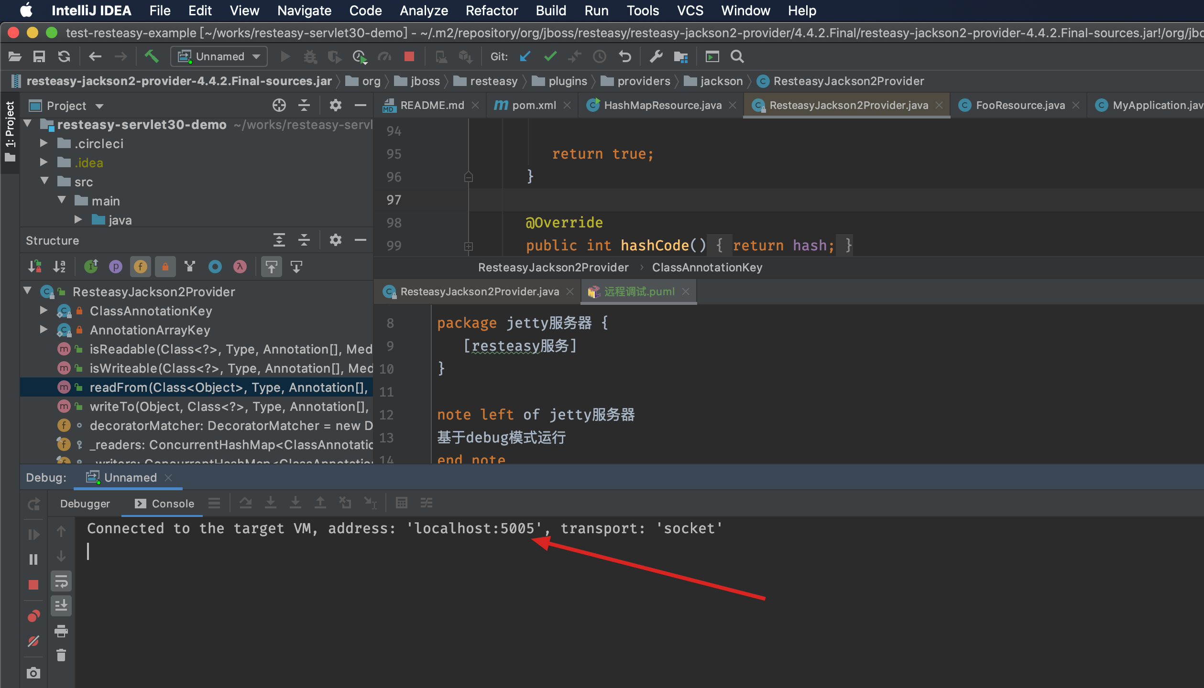Switch to the Debugger tab
The image size is (1204, 688).
click(x=85, y=504)
